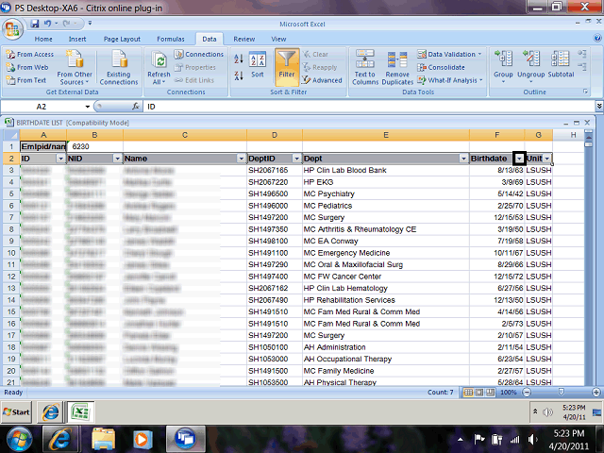
Task: Open the Dept column filter dropdown
Action: [x=461, y=159]
